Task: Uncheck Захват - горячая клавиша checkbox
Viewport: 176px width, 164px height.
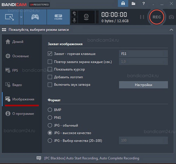Action: coord(50,54)
